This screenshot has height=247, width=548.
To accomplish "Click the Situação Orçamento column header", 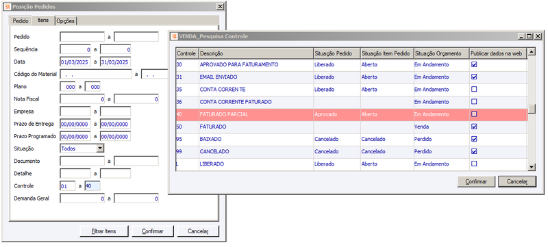I will point(441,53).
